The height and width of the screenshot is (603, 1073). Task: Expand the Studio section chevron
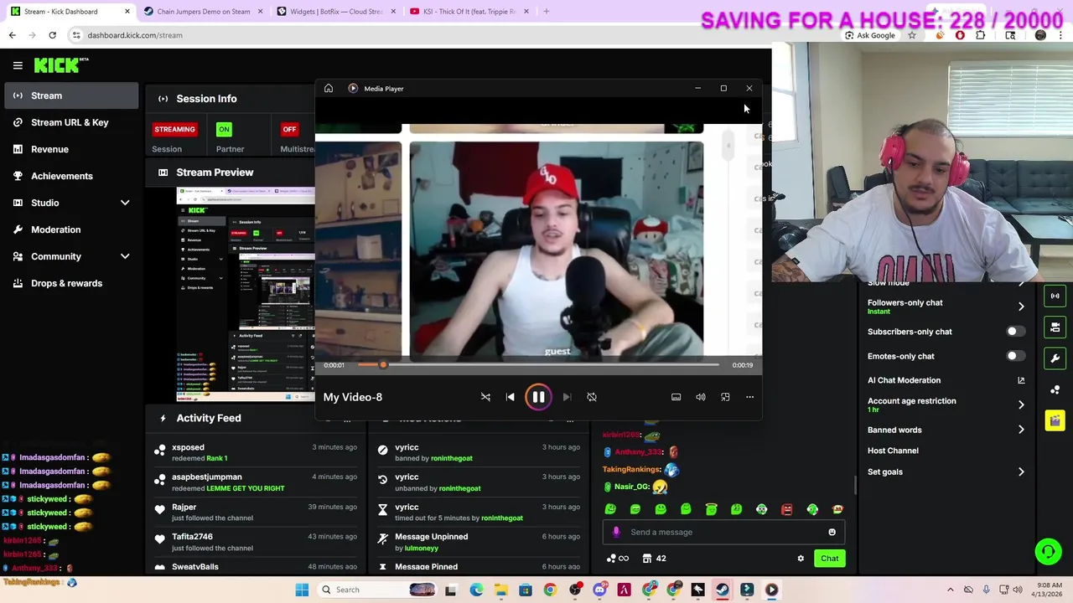(x=125, y=203)
